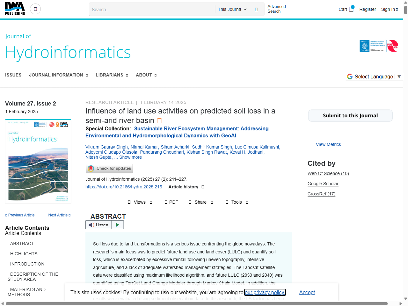Play the abstract with Listen play arrow
The image size is (408, 306).
point(118,225)
